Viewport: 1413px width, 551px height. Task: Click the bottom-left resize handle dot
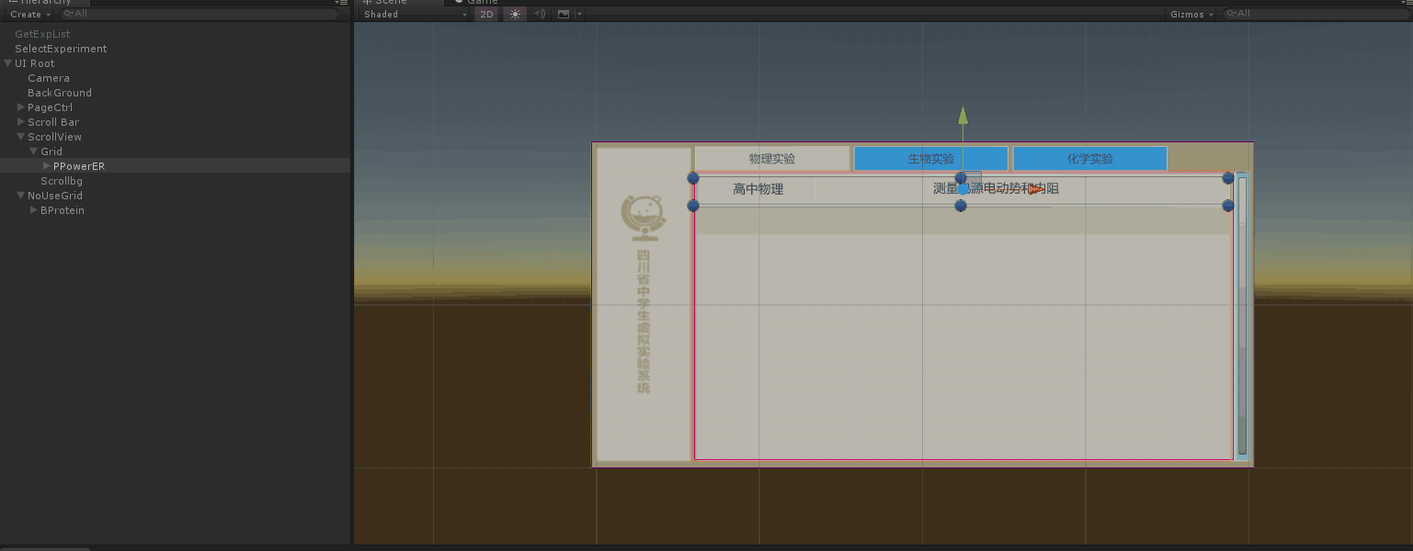[x=693, y=206]
